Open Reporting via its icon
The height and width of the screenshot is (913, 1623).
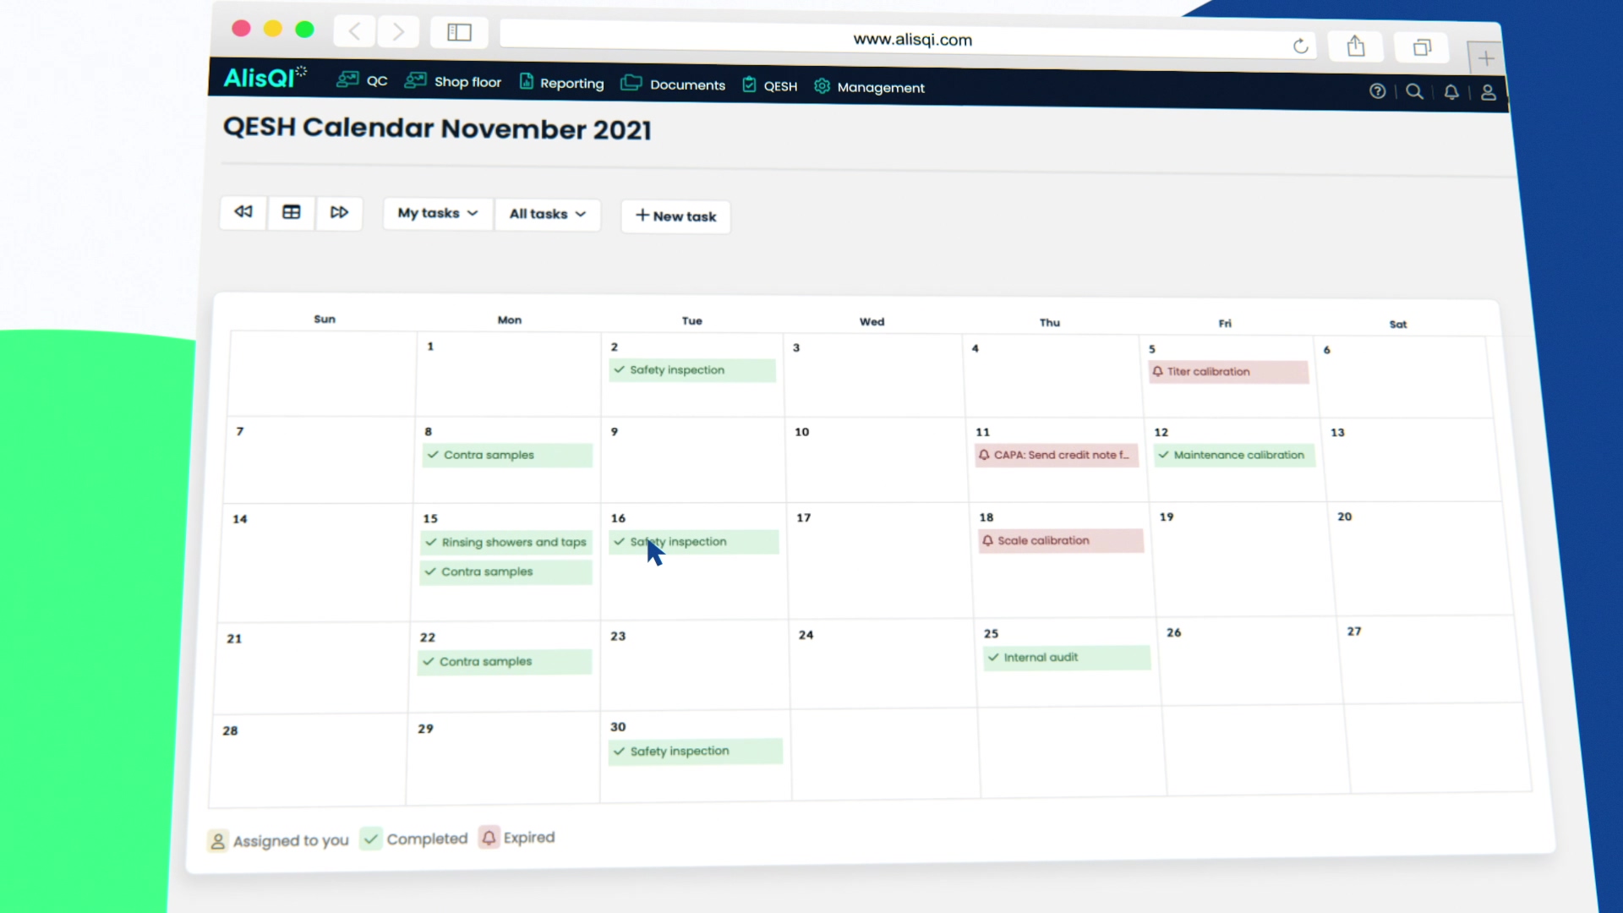click(527, 82)
